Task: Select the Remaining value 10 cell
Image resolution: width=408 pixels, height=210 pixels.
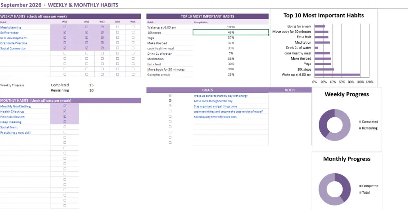Action: [x=91, y=90]
